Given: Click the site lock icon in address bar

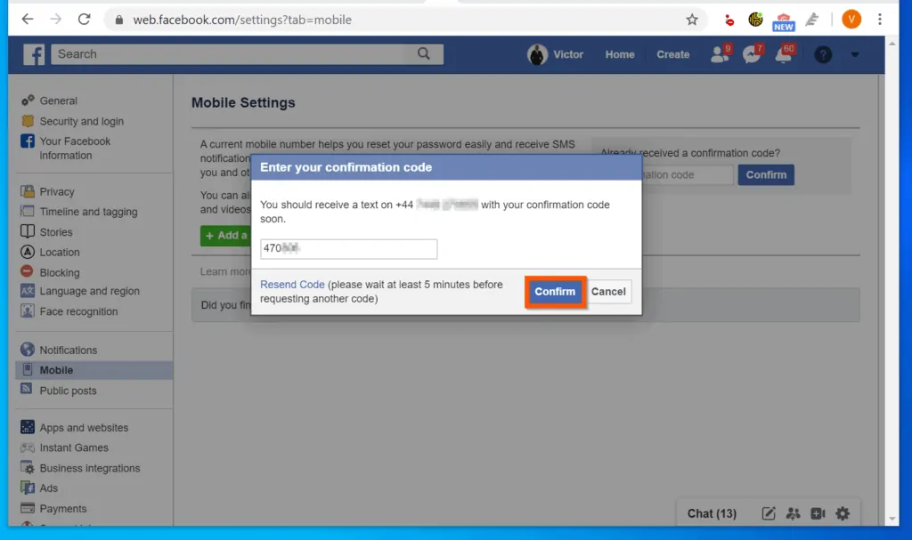Looking at the screenshot, I should tap(119, 20).
